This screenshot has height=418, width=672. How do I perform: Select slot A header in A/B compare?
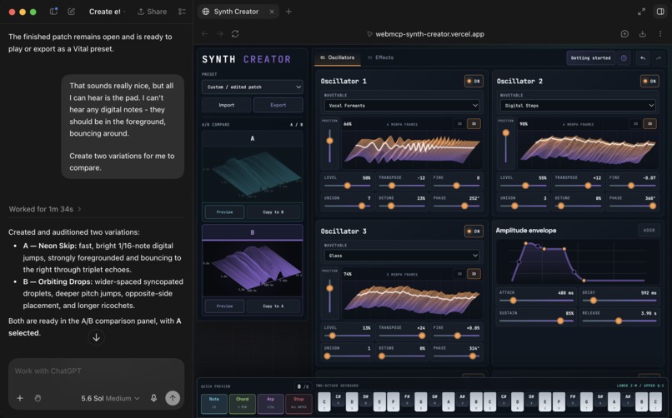[253, 138]
